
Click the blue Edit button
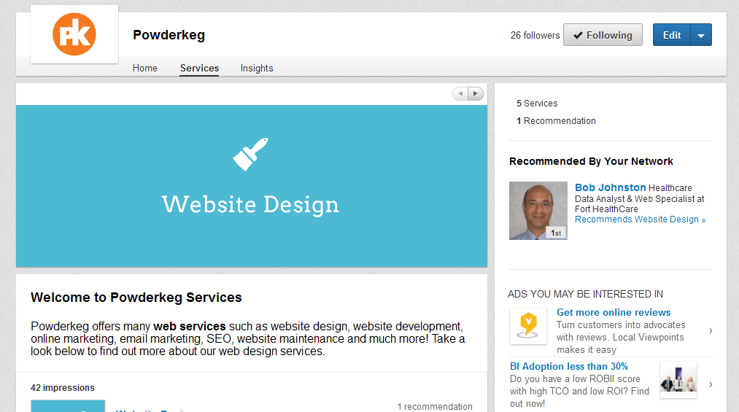click(x=672, y=35)
